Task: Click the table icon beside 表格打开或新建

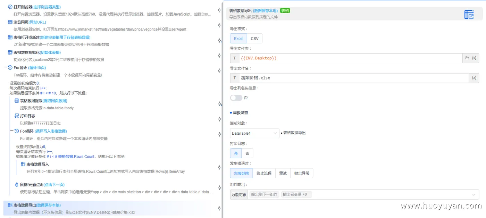Action: tap(10, 37)
